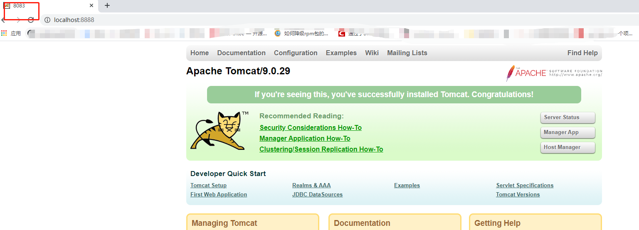Open Security Considerations How-To link
This screenshot has width=639, height=230.
311,127
